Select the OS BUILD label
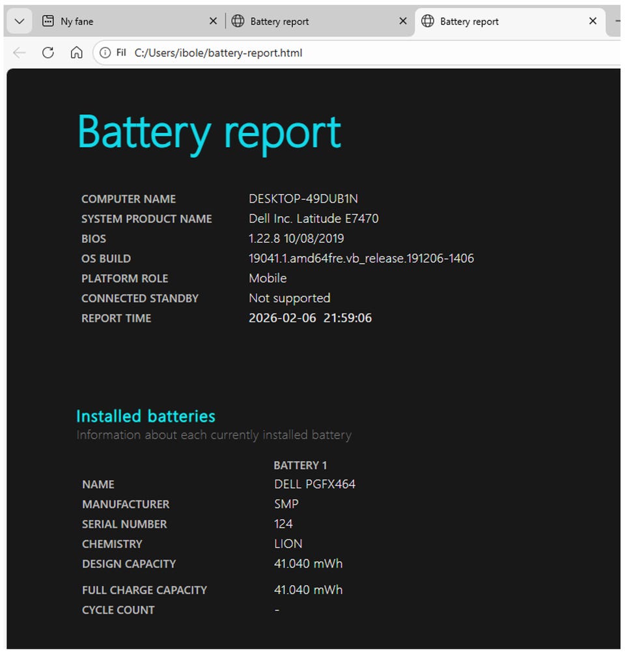Screen dimensions: 625x654 click(106, 259)
